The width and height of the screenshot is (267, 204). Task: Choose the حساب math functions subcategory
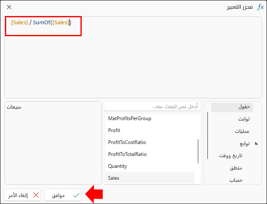coord(235,180)
